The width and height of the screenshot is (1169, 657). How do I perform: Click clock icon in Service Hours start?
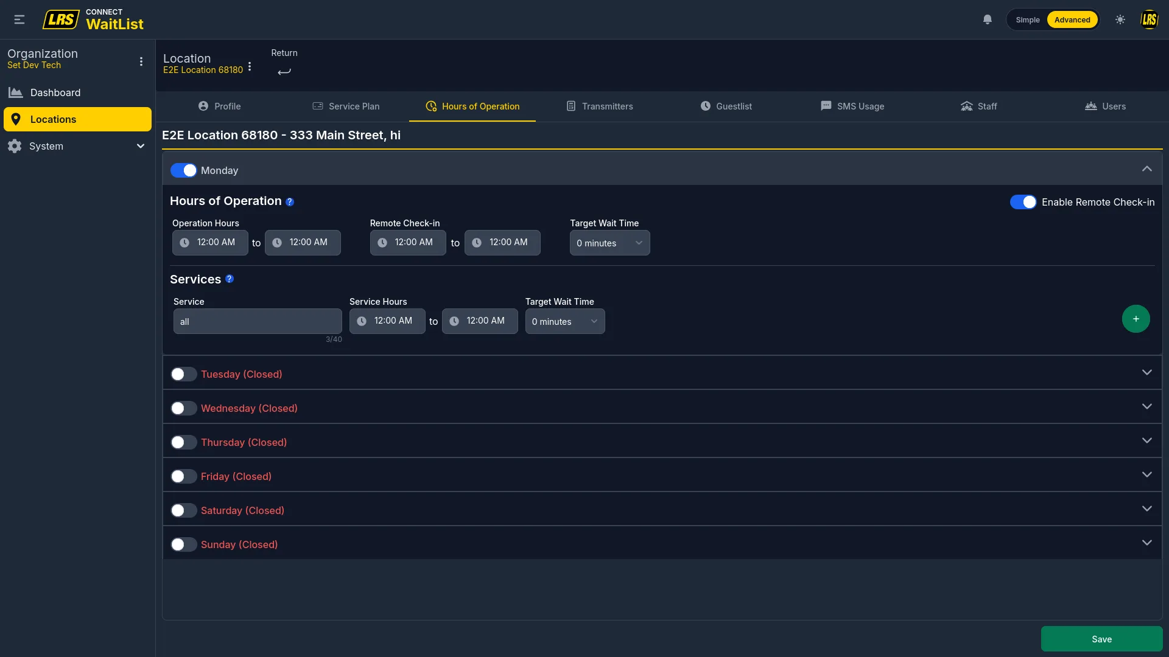(x=362, y=321)
